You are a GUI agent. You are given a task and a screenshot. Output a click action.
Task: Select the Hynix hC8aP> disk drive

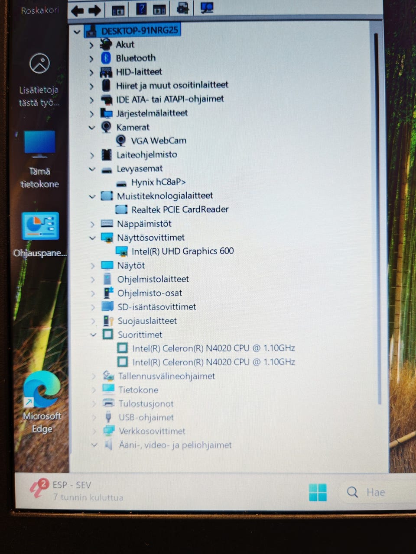click(158, 182)
